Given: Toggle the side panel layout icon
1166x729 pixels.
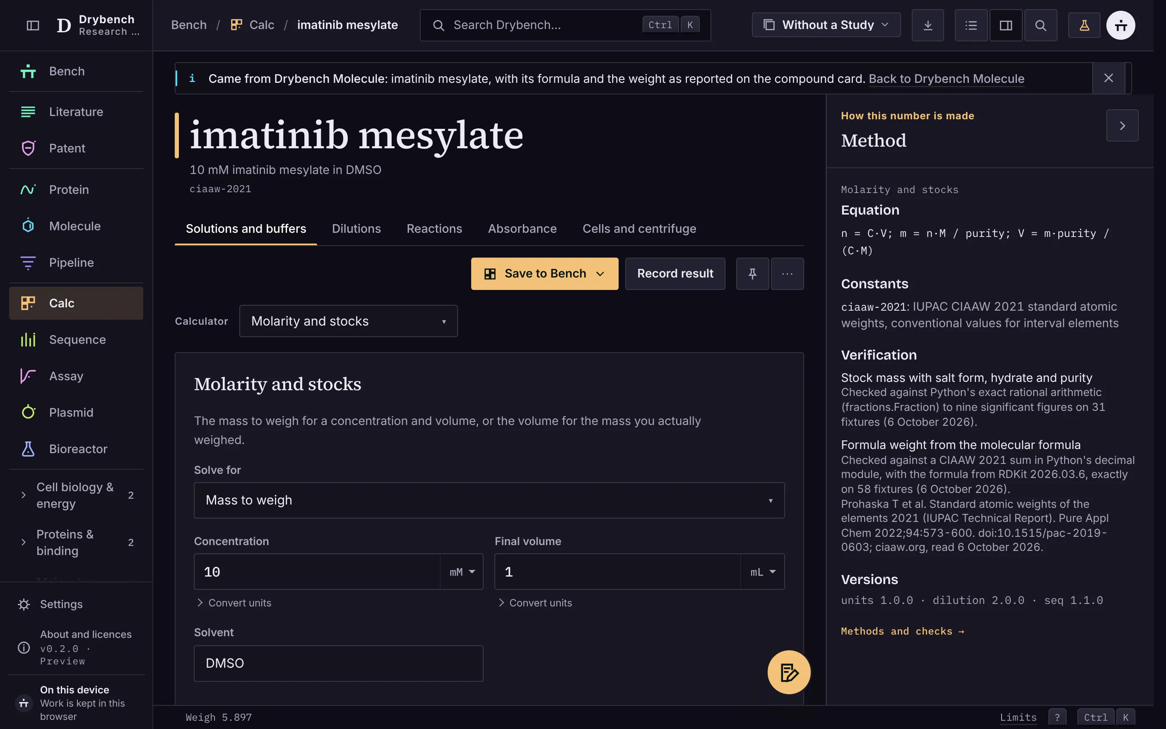Looking at the screenshot, I should [x=1006, y=25].
